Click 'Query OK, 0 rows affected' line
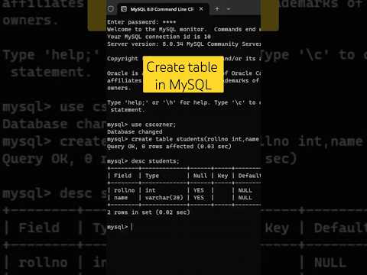367x275 pixels. [169, 147]
